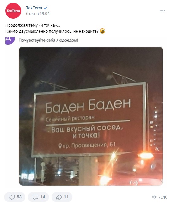
Task: Click the like count 53
Action: pos(19,197)
